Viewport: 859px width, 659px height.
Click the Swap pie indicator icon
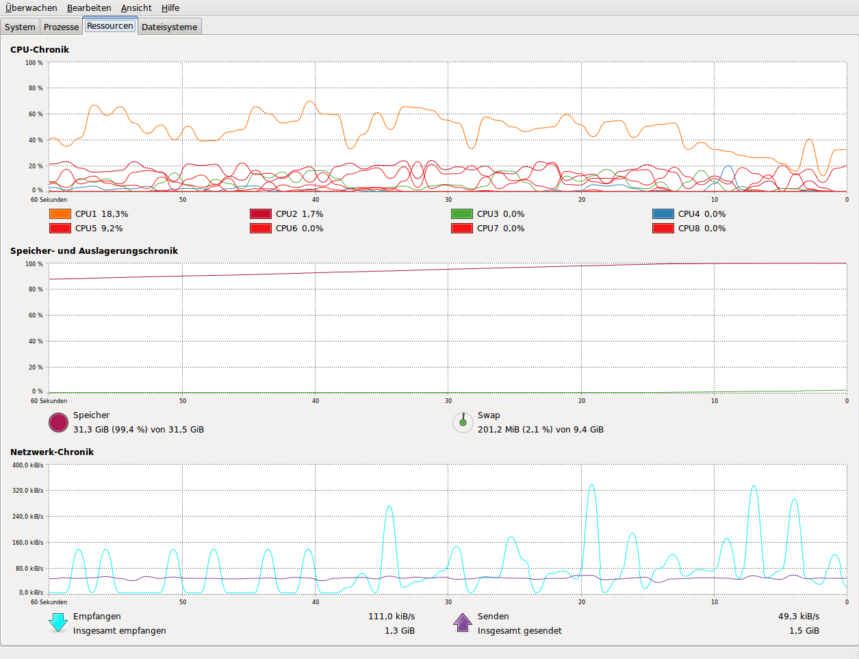pos(463,423)
